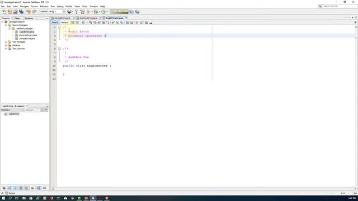Open File Explorer from the taskbar
This screenshot has height=201, width=358.
point(24,198)
